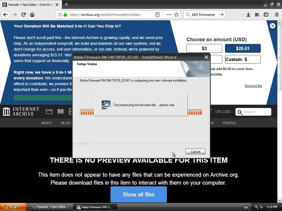Select the $25.51 donation amount
This screenshot has width=282, height=211.
(x=243, y=48)
